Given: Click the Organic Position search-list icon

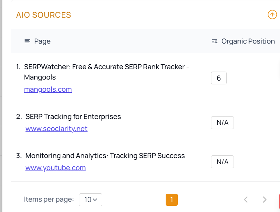Looking at the screenshot, I should point(215,42).
